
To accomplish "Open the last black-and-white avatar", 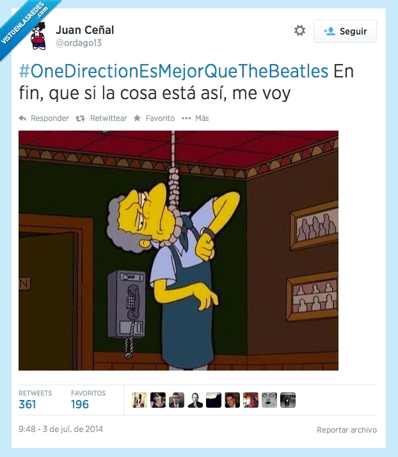I will (x=288, y=400).
